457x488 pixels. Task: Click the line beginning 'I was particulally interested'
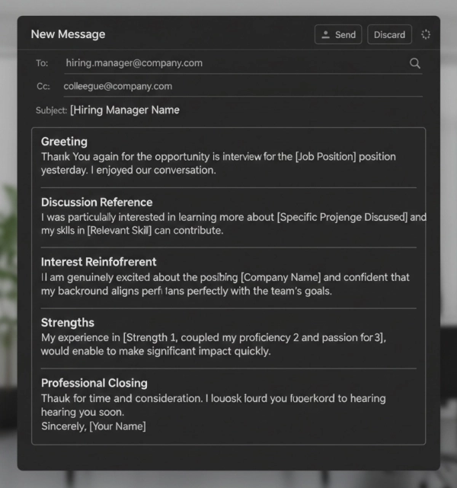(x=234, y=217)
